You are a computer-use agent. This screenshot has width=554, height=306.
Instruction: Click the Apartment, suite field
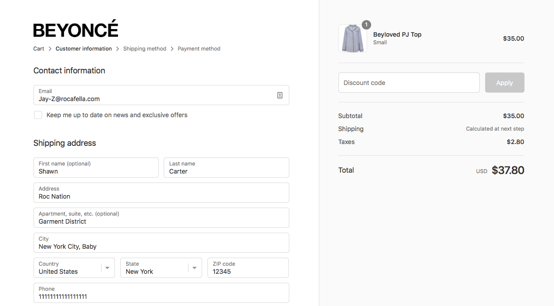[x=161, y=218]
